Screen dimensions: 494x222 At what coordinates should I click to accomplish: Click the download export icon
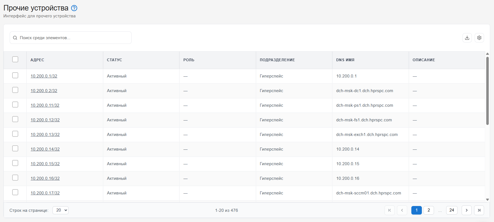coord(467,38)
